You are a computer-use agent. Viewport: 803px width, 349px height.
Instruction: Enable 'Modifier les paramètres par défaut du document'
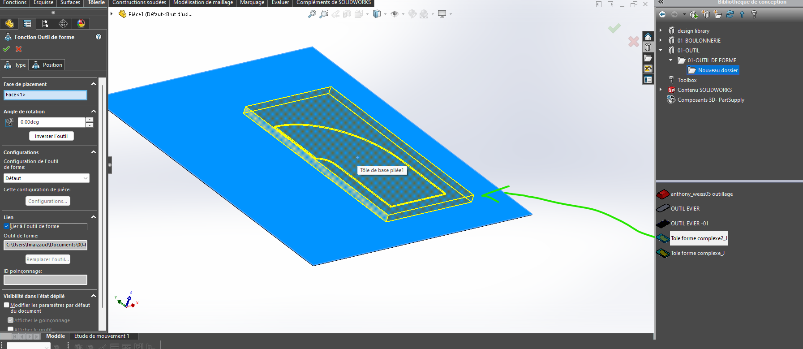point(7,305)
